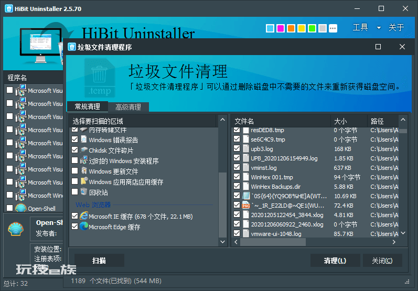
Task: Uncheck Windows 错误报告 scan area
Action: click(x=74, y=139)
